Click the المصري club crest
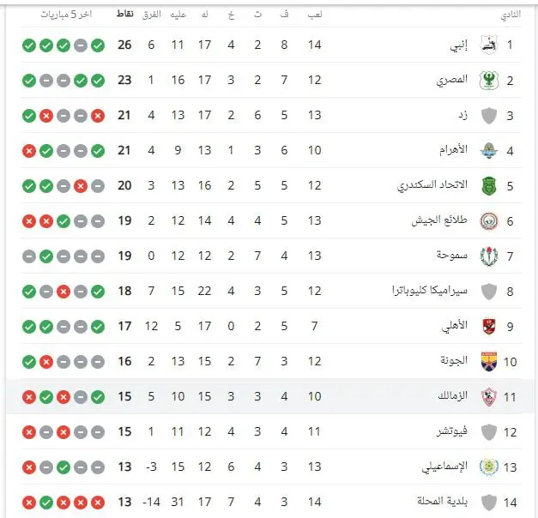This screenshot has height=518, width=538. pyautogui.click(x=489, y=81)
